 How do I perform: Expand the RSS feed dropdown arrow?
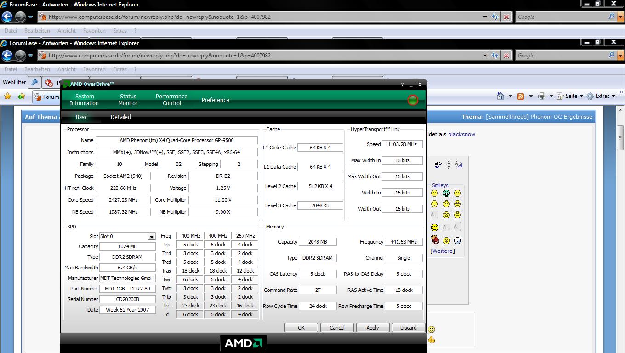point(531,96)
